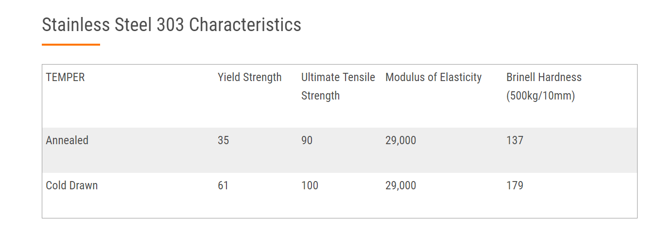
Task: Click the Annealed Brinell hardness value 137
Action: 515,141
